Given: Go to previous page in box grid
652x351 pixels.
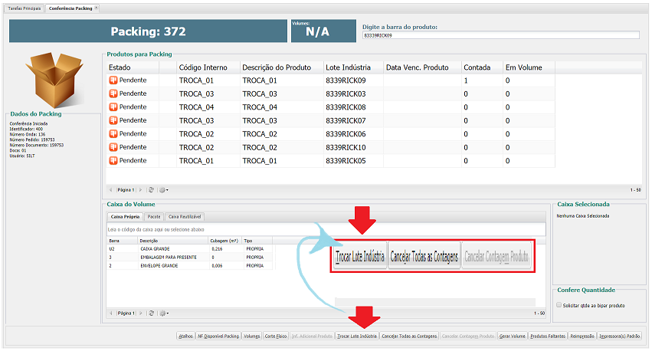Looking at the screenshot, I should 110,313.
